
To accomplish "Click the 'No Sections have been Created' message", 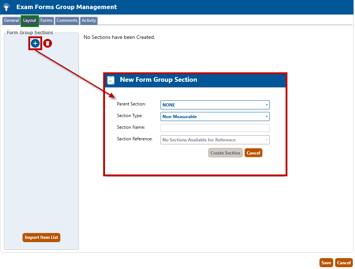I will 119,37.
